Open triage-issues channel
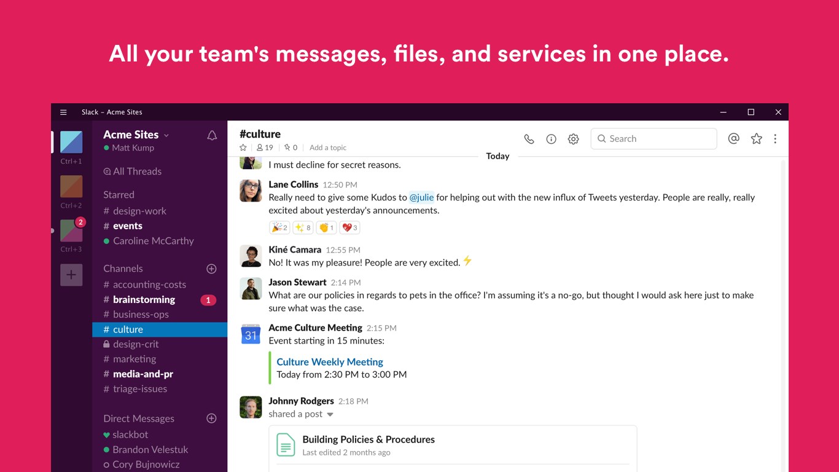Screen dimensions: 839x472 tap(135, 389)
